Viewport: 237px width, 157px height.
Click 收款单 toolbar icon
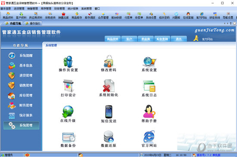click(139, 16)
